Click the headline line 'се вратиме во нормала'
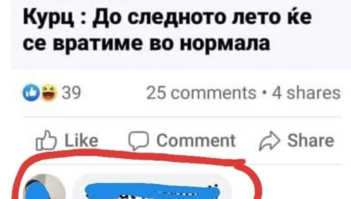 (146, 43)
